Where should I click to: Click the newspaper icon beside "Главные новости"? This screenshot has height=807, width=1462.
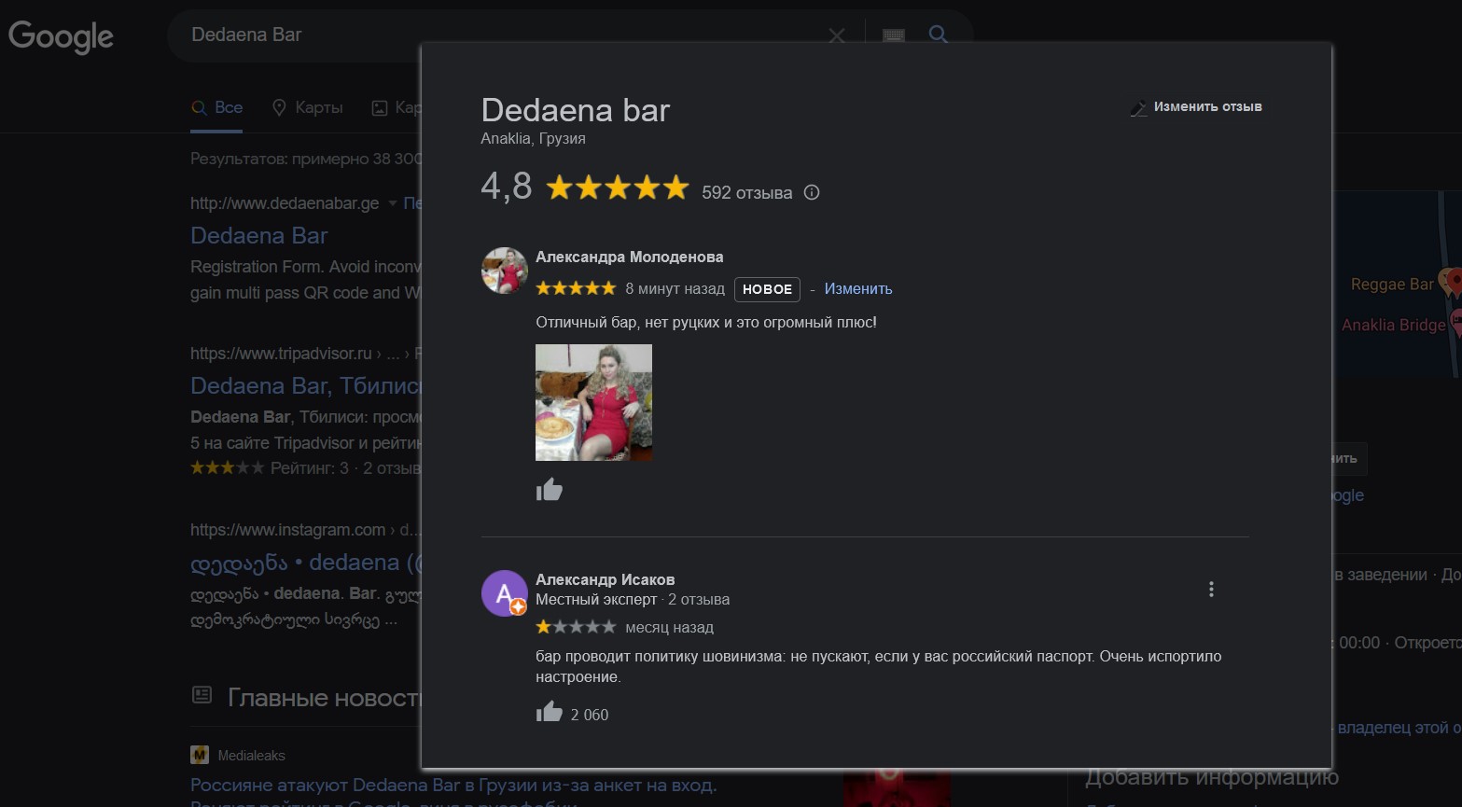[202, 695]
